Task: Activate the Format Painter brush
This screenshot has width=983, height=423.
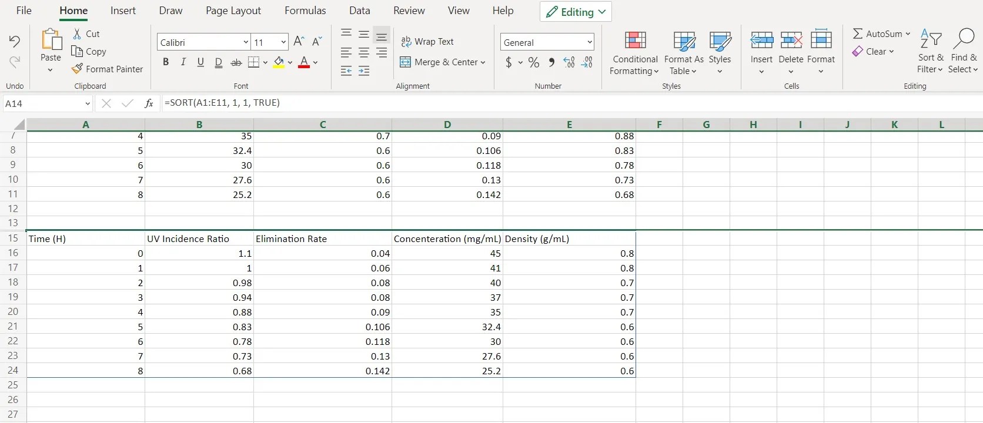Action: [107, 69]
